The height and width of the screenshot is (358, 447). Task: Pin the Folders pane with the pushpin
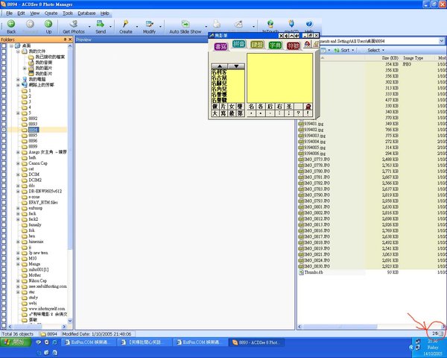[x=65, y=40]
